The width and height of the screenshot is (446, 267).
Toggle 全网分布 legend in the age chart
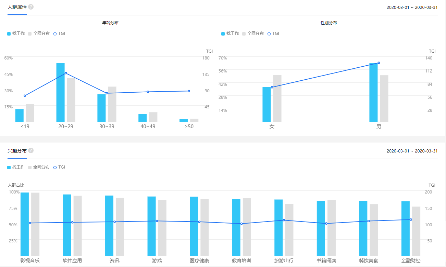(x=39, y=34)
